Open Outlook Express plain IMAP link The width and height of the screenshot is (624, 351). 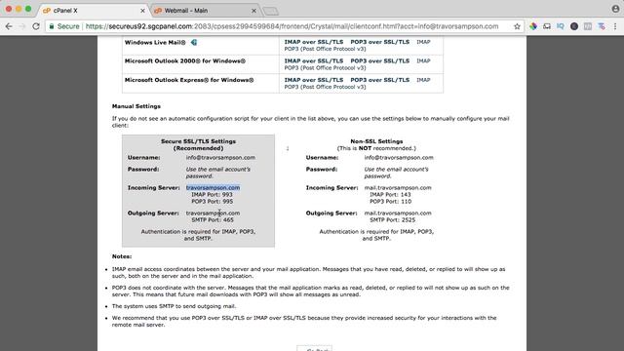[423, 80]
